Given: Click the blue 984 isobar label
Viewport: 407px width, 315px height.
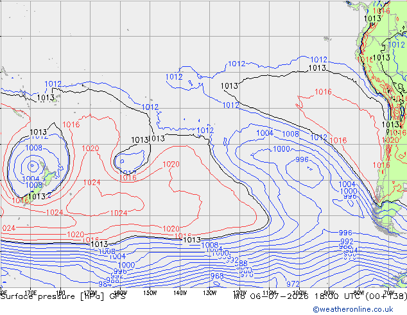Looking at the screenshot, I should pyautogui.click(x=105, y=284).
